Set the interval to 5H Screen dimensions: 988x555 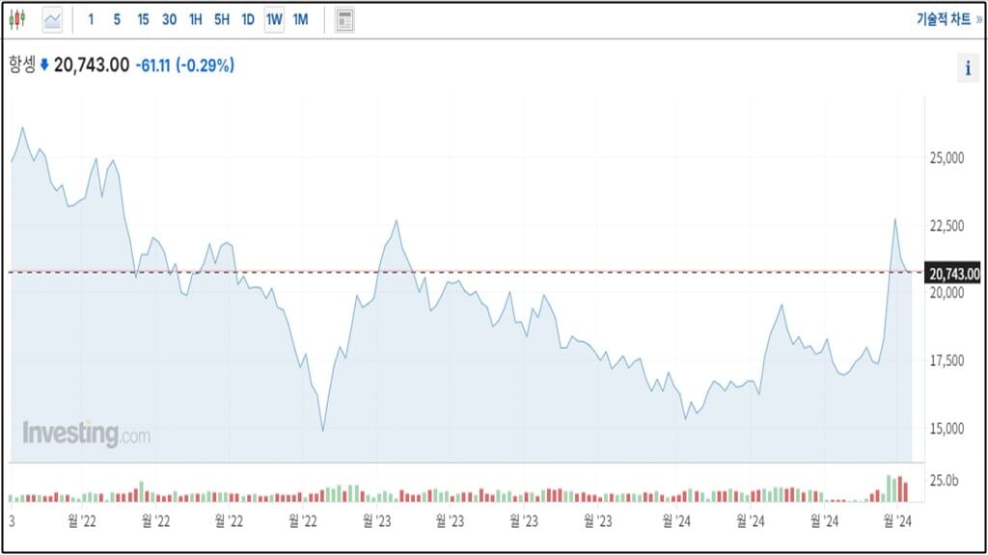pyautogui.click(x=221, y=19)
